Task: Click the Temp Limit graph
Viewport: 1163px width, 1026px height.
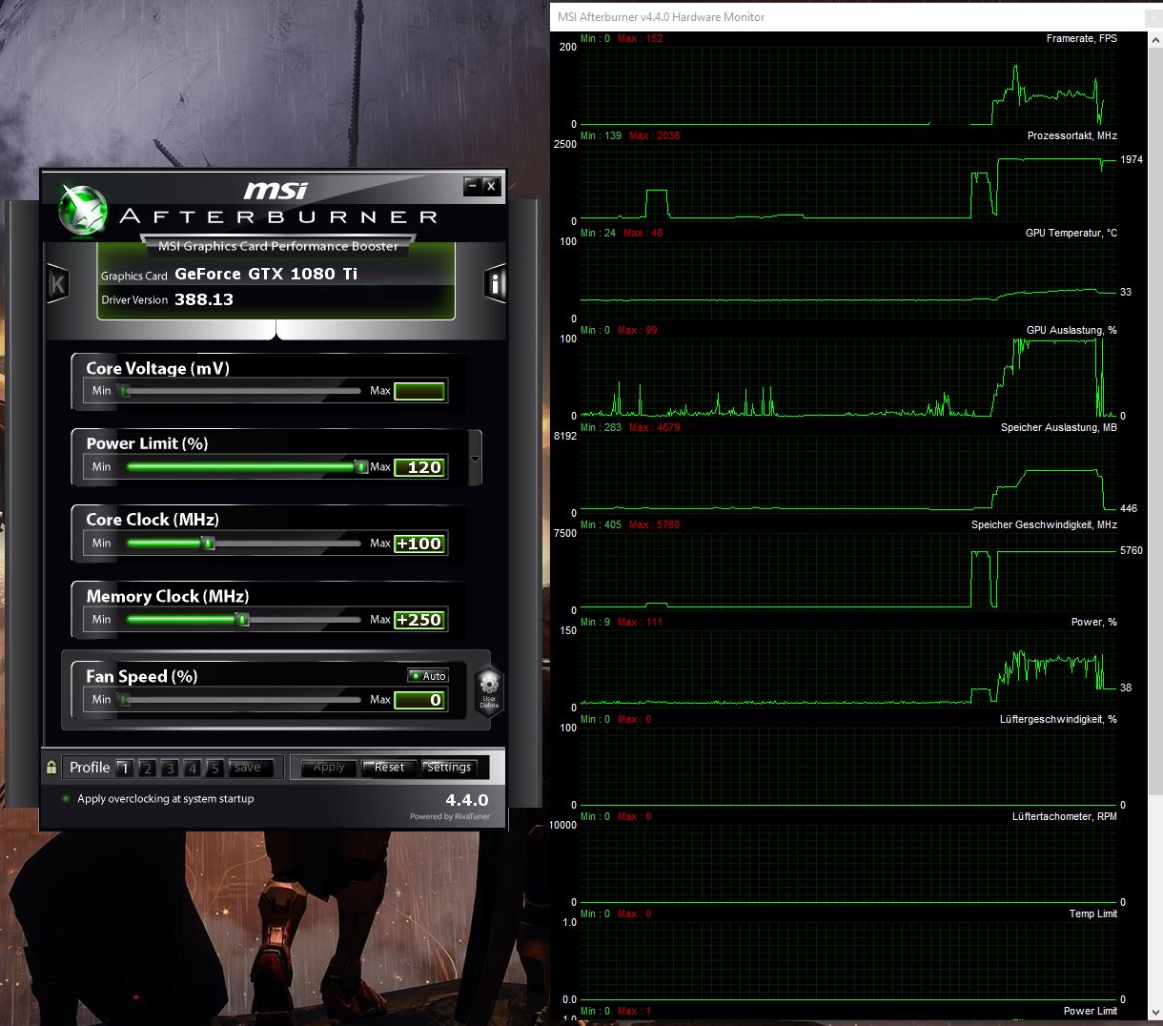Action: tap(847, 960)
